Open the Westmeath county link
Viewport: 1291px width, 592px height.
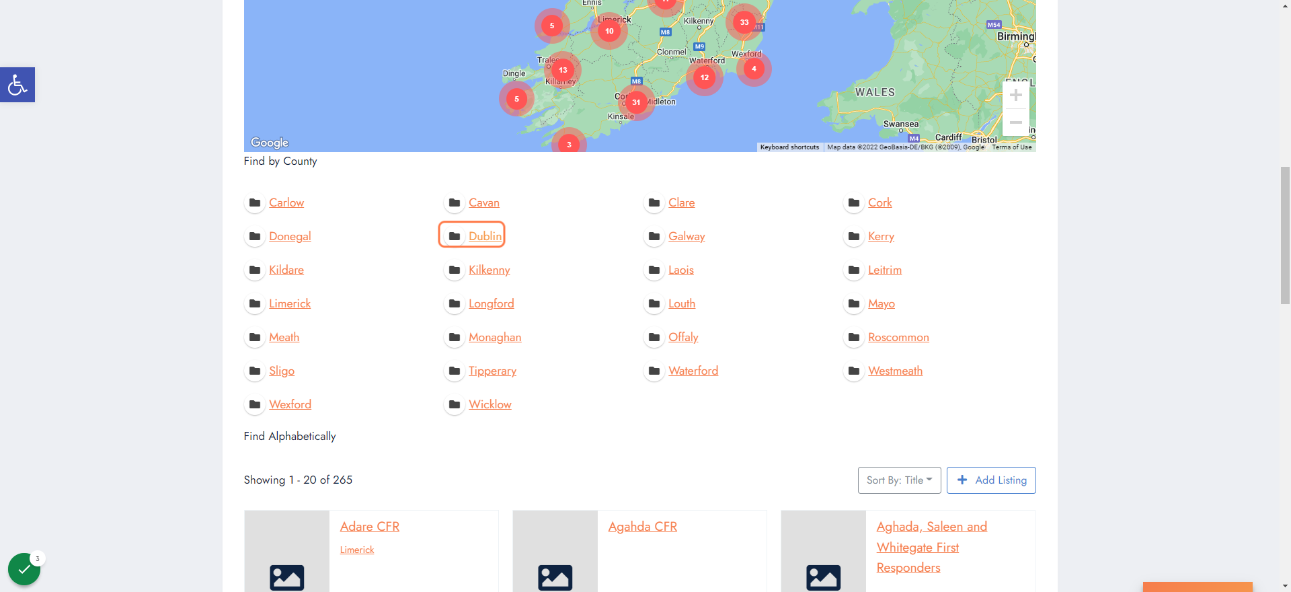895,371
